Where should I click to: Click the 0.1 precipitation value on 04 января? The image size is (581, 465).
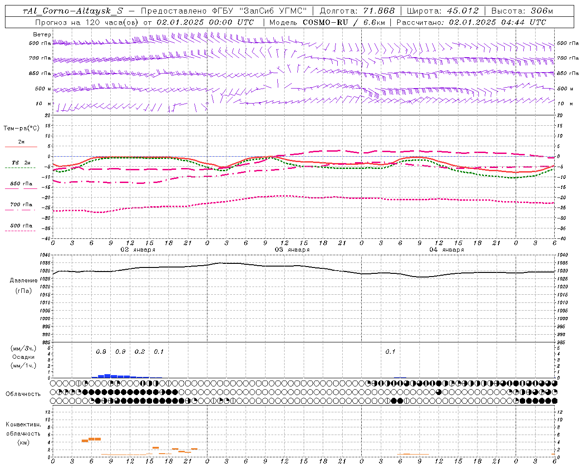point(390,352)
